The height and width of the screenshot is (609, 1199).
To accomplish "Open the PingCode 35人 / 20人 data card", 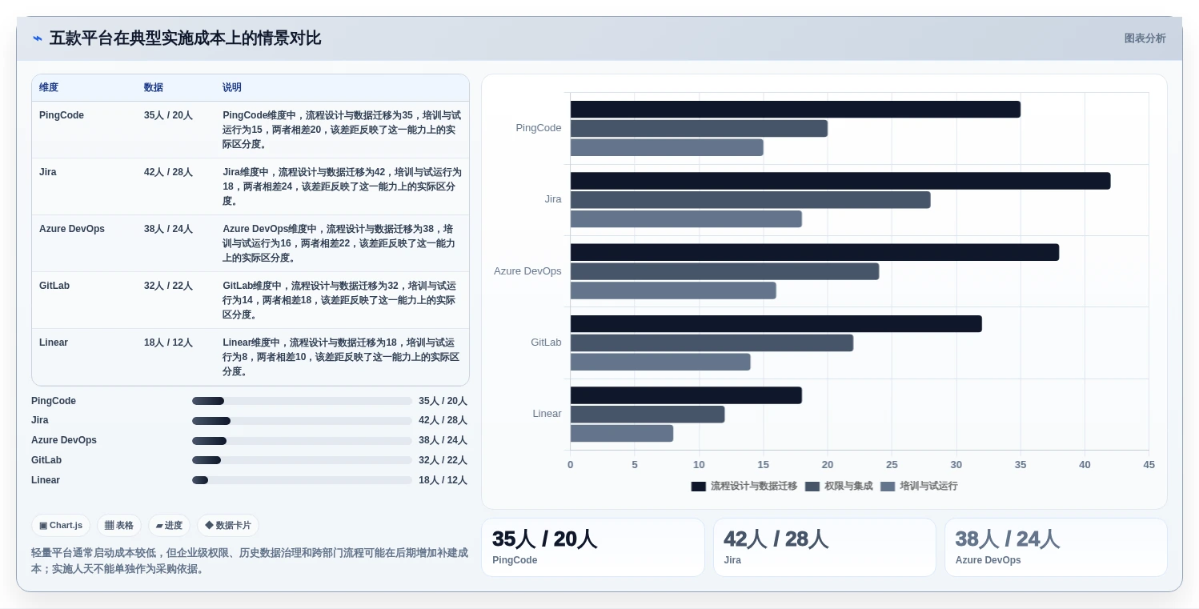I will pos(592,547).
